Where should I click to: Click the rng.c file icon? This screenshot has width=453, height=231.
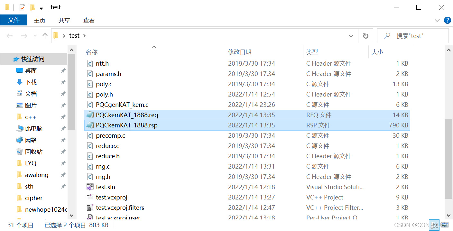click(x=90, y=166)
